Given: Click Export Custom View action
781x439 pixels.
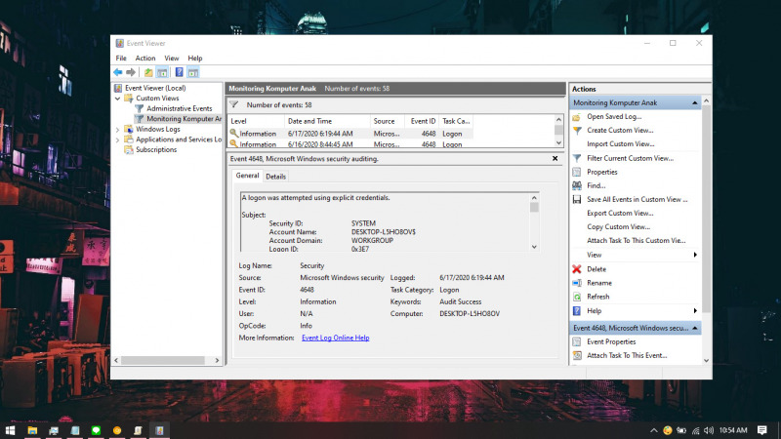Looking at the screenshot, I should click(x=620, y=214).
